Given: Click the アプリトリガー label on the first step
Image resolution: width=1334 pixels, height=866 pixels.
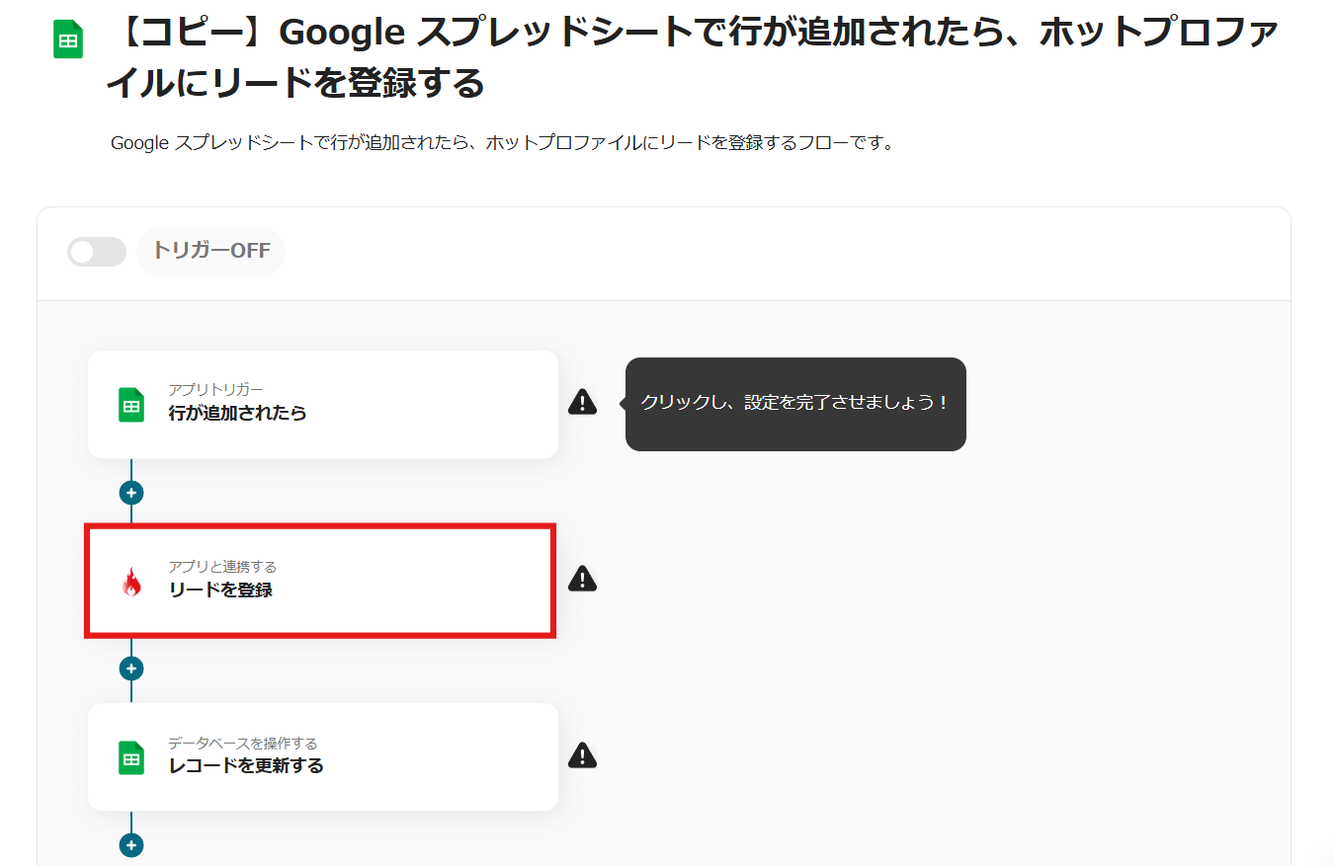Looking at the screenshot, I should (215, 390).
